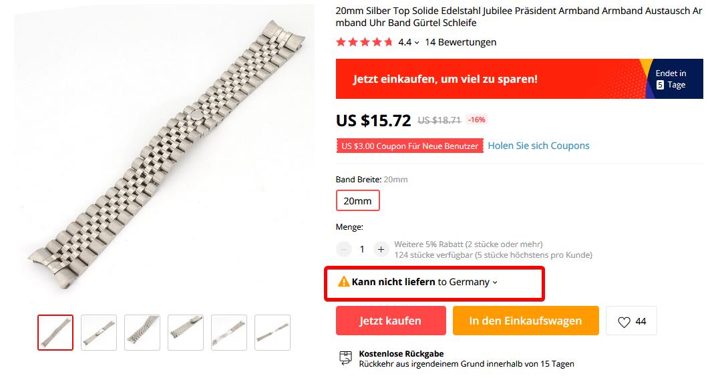This screenshot has width=708, height=378.
Task: Click the warning triangle icon
Action: click(343, 282)
